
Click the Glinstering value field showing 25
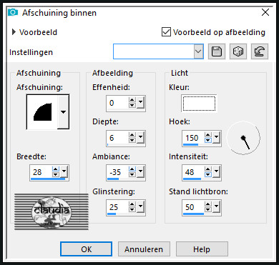[118, 207]
